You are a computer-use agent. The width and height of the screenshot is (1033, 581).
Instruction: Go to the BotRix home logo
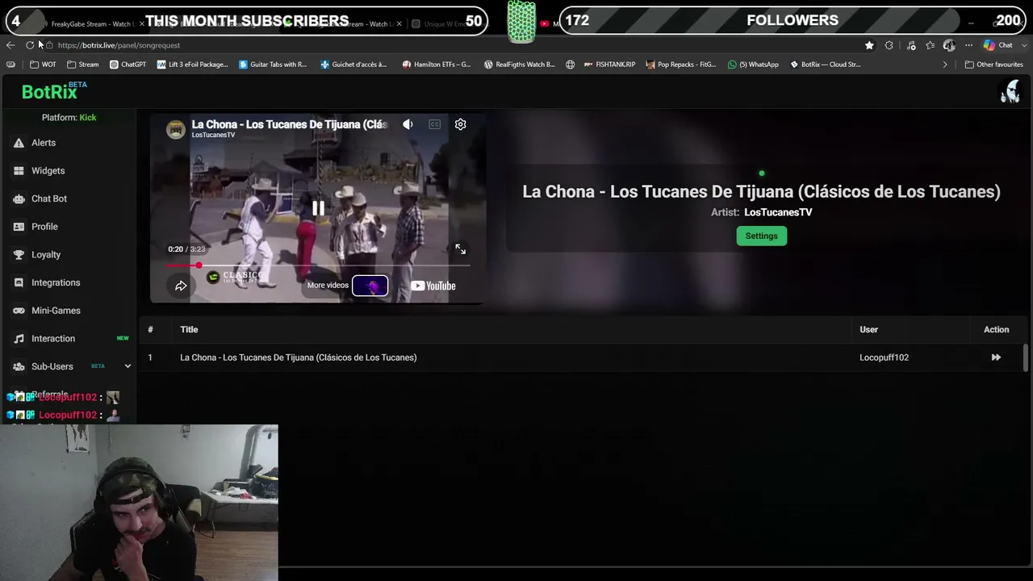pyautogui.click(x=50, y=92)
